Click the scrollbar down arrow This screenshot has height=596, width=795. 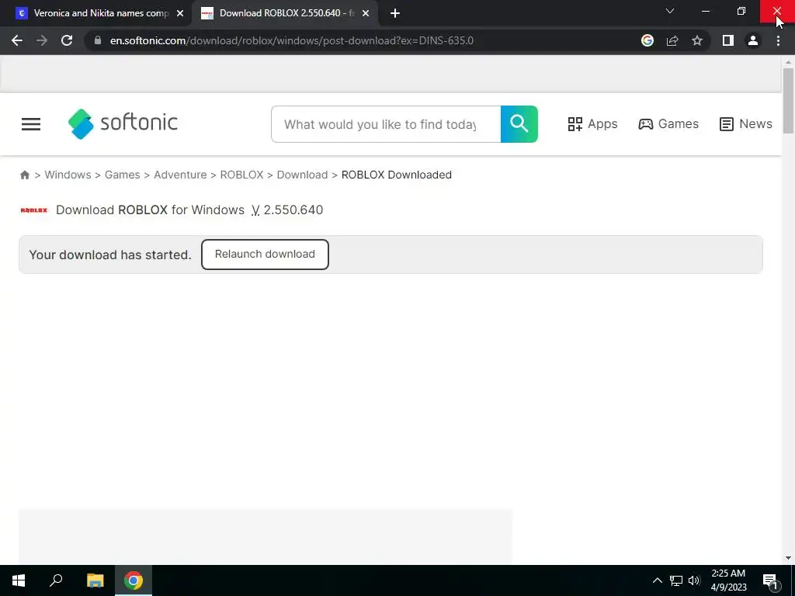[788, 558]
